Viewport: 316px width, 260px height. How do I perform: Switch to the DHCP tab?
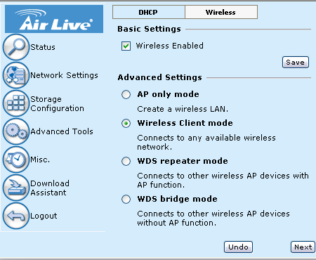point(149,12)
